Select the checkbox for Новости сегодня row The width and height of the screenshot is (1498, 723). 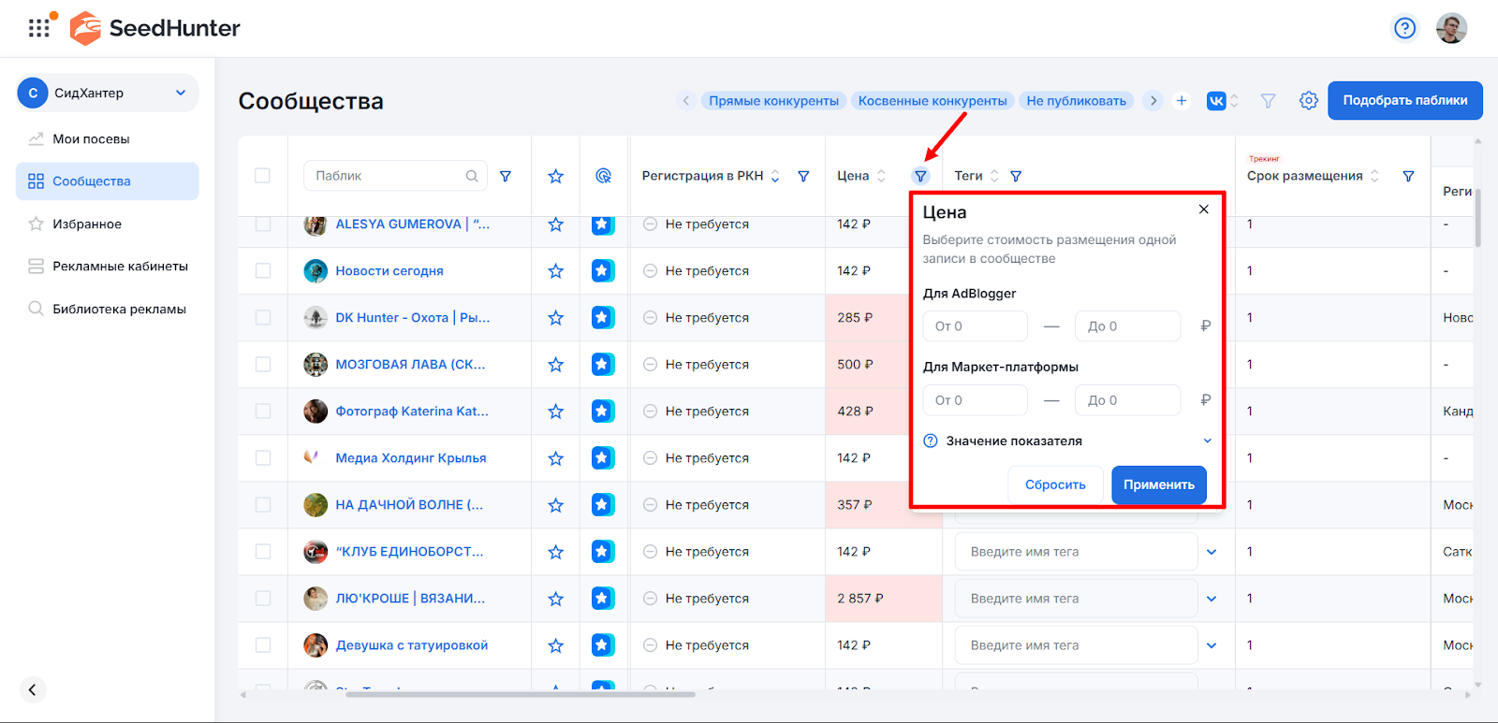tap(263, 271)
